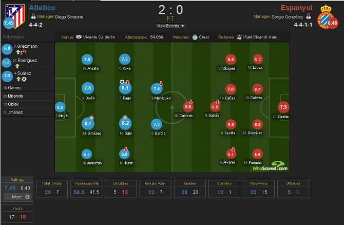
Task: Click the Espanyol team name link
Action: (296, 8)
